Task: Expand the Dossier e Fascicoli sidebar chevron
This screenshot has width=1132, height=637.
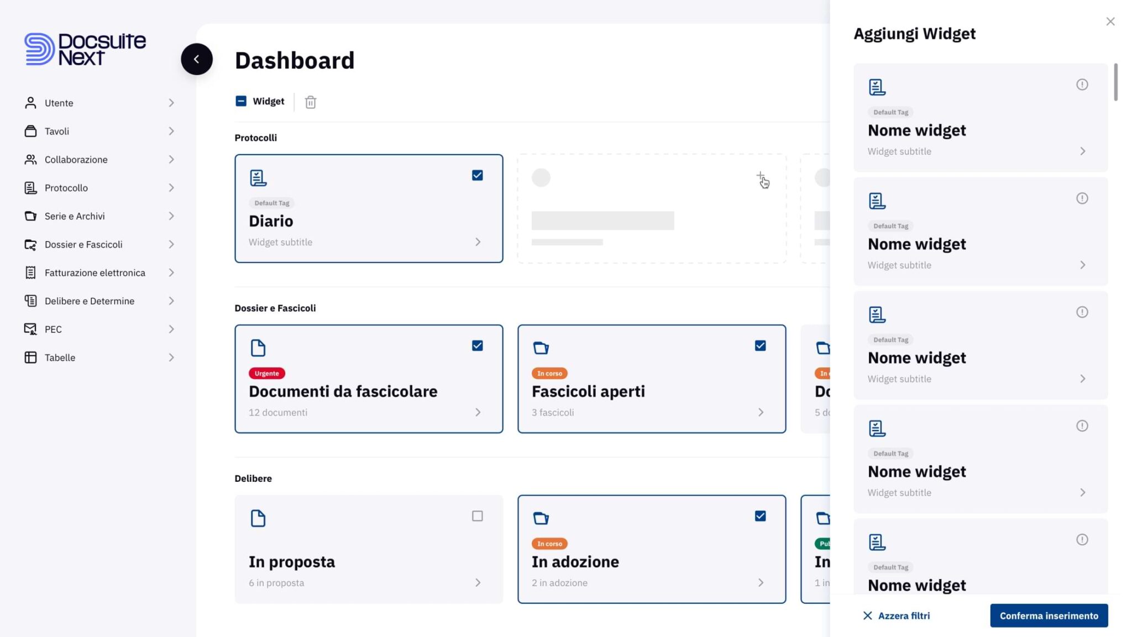Action: pyautogui.click(x=172, y=244)
